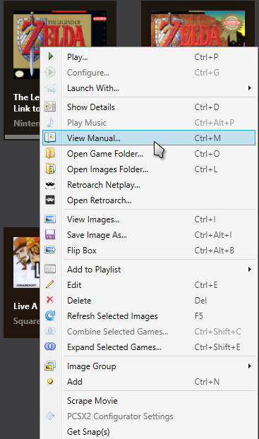Choose Add menu entry
The image size is (259, 439).
point(149,381)
